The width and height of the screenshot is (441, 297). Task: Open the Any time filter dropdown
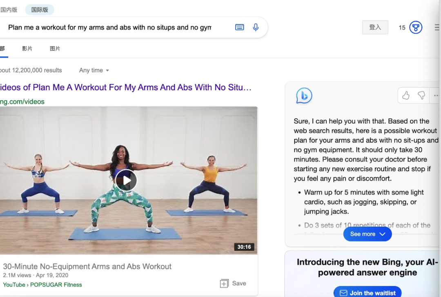94,70
